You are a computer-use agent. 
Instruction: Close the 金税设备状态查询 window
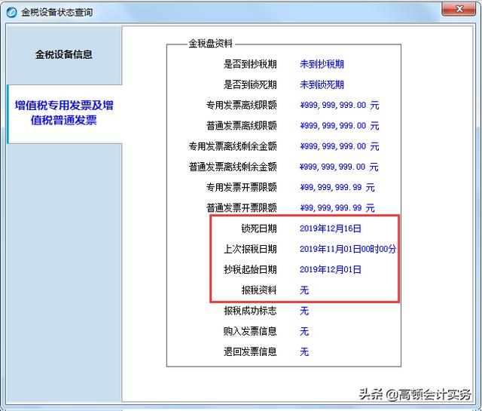[x=459, y=9]
